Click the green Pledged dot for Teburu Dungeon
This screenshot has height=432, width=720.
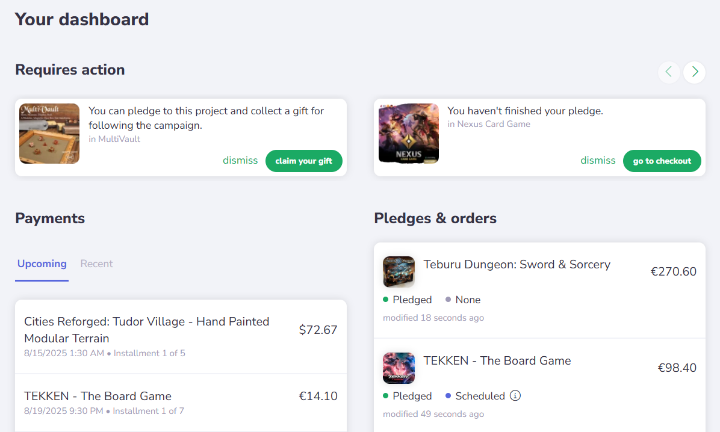click(x=385, y=299)
